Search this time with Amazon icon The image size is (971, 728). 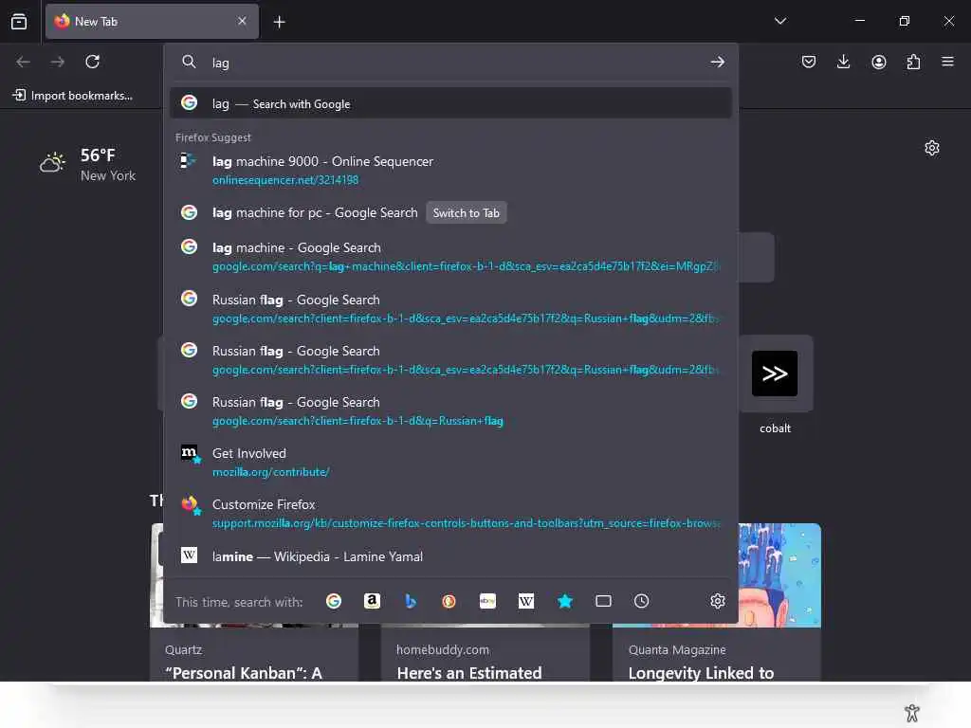(x=372, y=601)
